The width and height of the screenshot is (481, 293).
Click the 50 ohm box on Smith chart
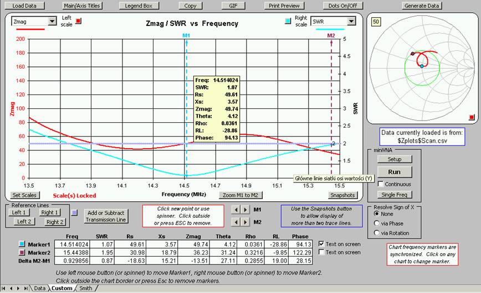tap(375, 22)
